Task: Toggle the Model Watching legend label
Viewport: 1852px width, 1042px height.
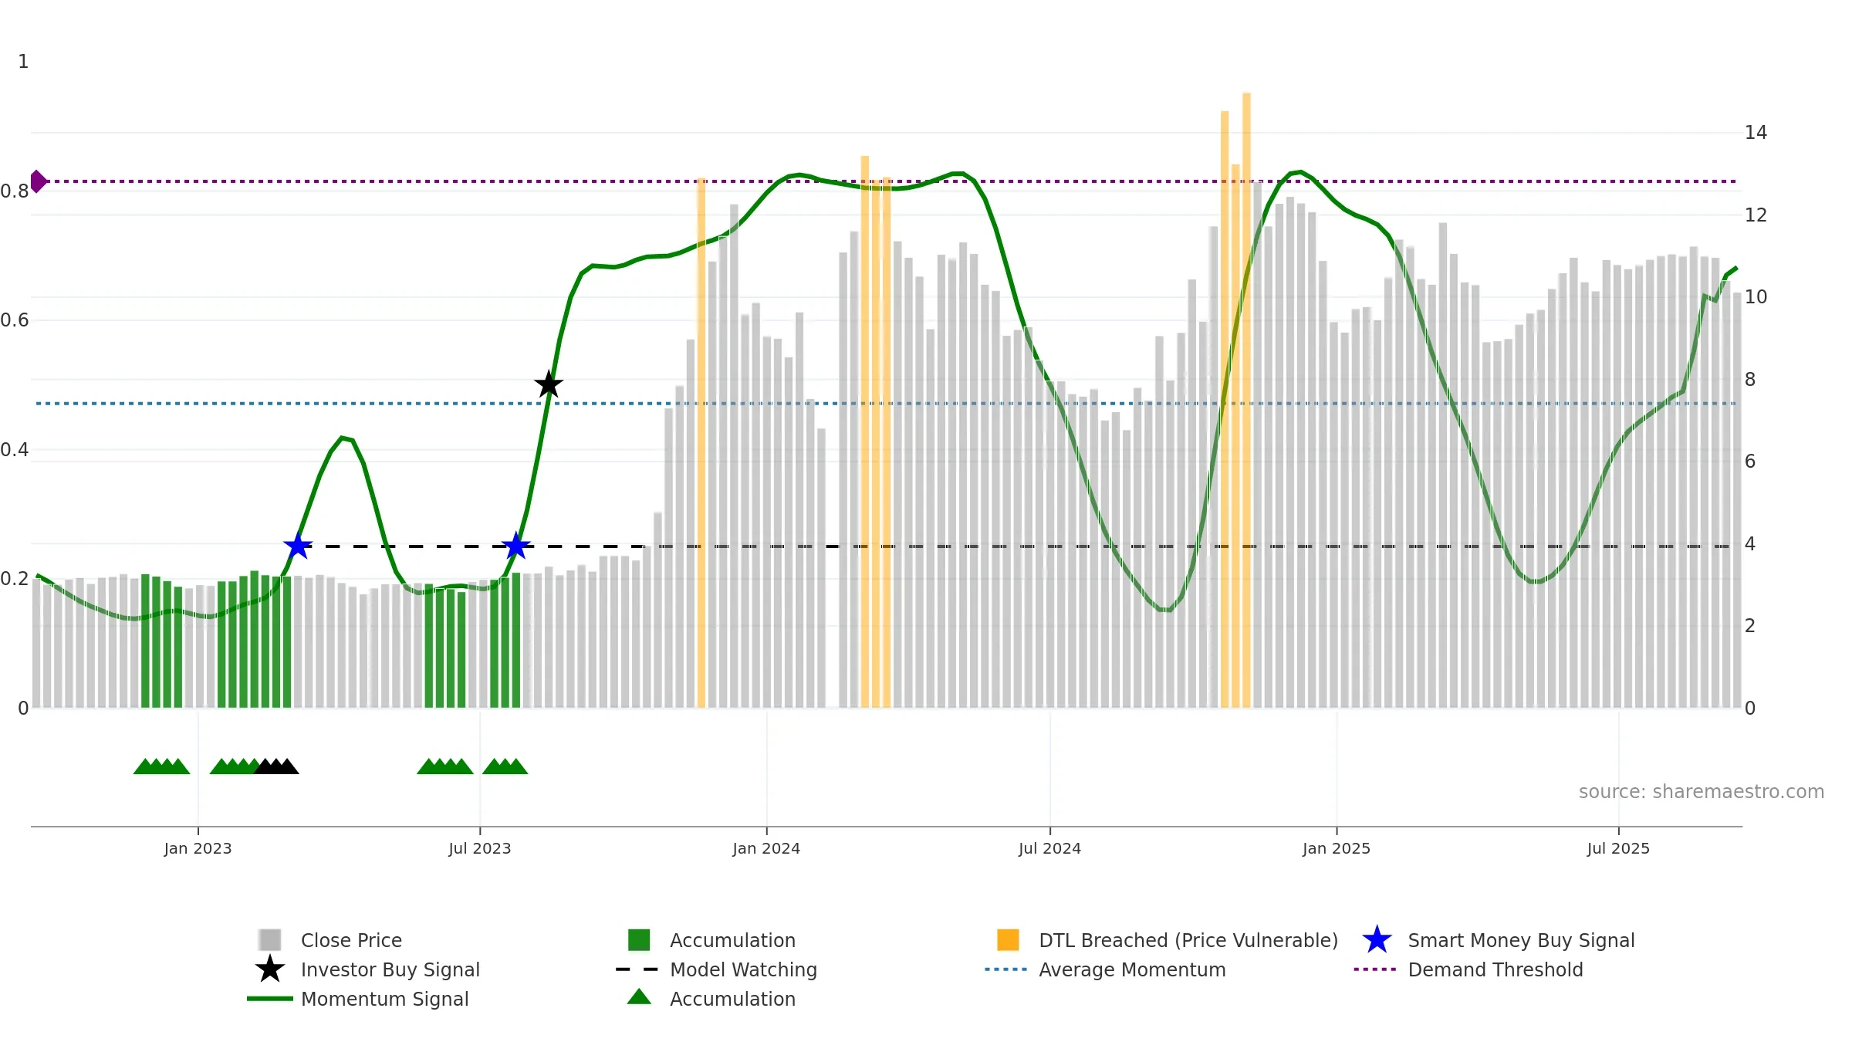Action: (743, 969)
